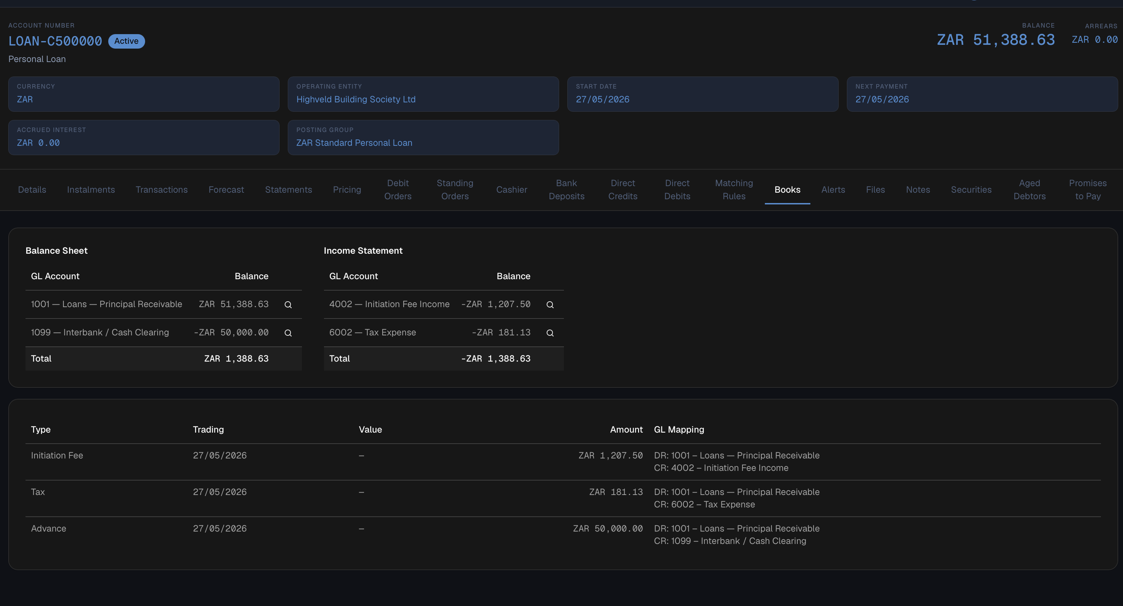
Task: Open the ZAR Standard Personal Loan posting group
Action: pos(354,143)
